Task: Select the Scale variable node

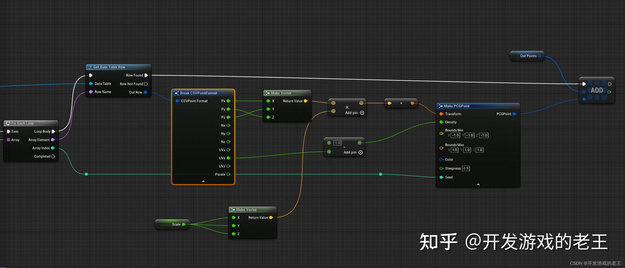Action: click(x=172, y=224)
